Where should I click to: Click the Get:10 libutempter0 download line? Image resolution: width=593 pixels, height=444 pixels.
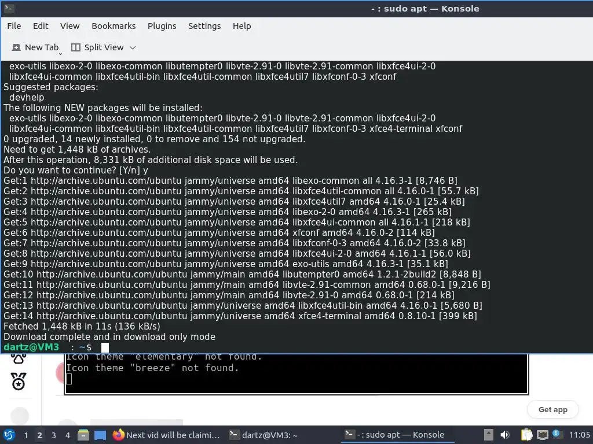coord(242,275)
